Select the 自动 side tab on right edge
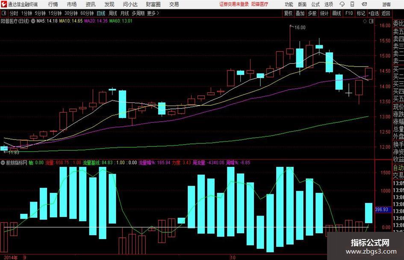The width and height of the screenshot is (404, 260). [x=398, y=168]
